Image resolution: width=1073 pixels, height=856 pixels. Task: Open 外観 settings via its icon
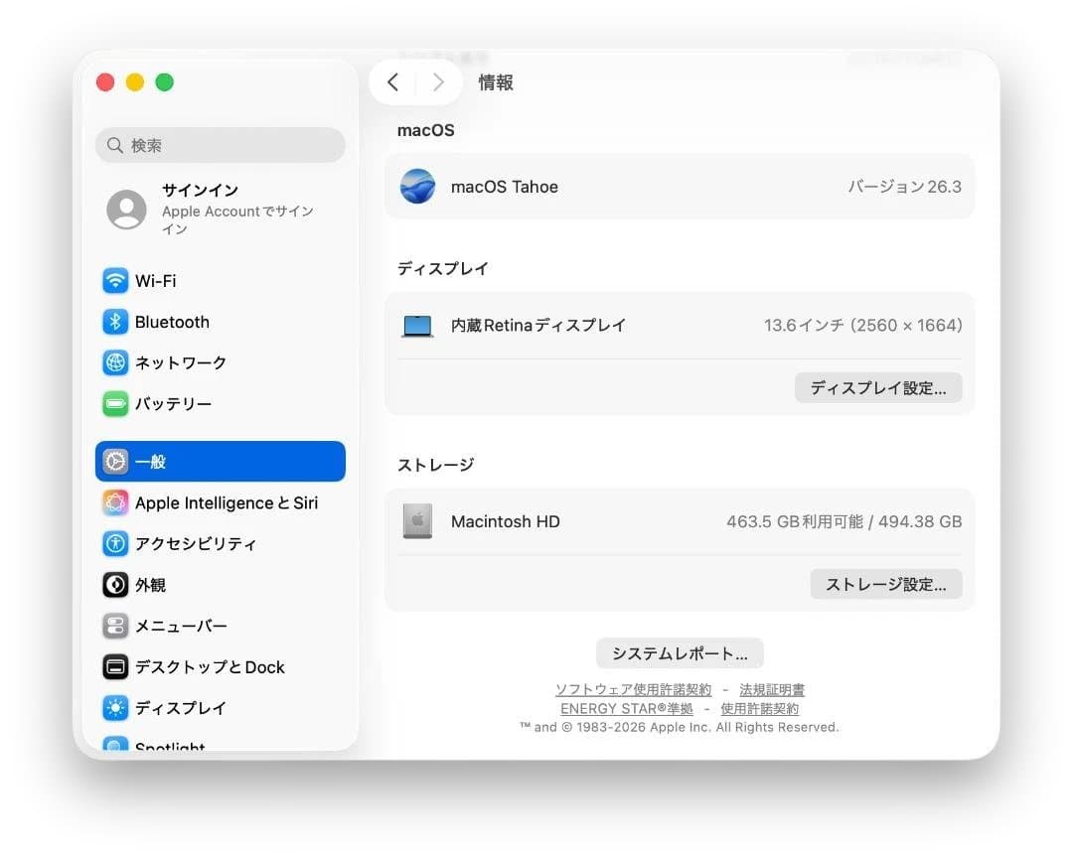click(116, 585)
